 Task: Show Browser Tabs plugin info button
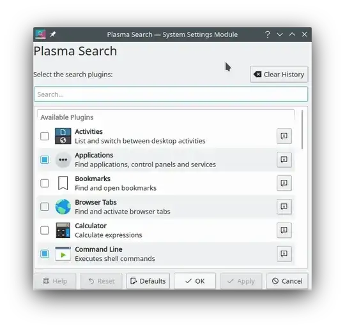click(x=284, y=207)
